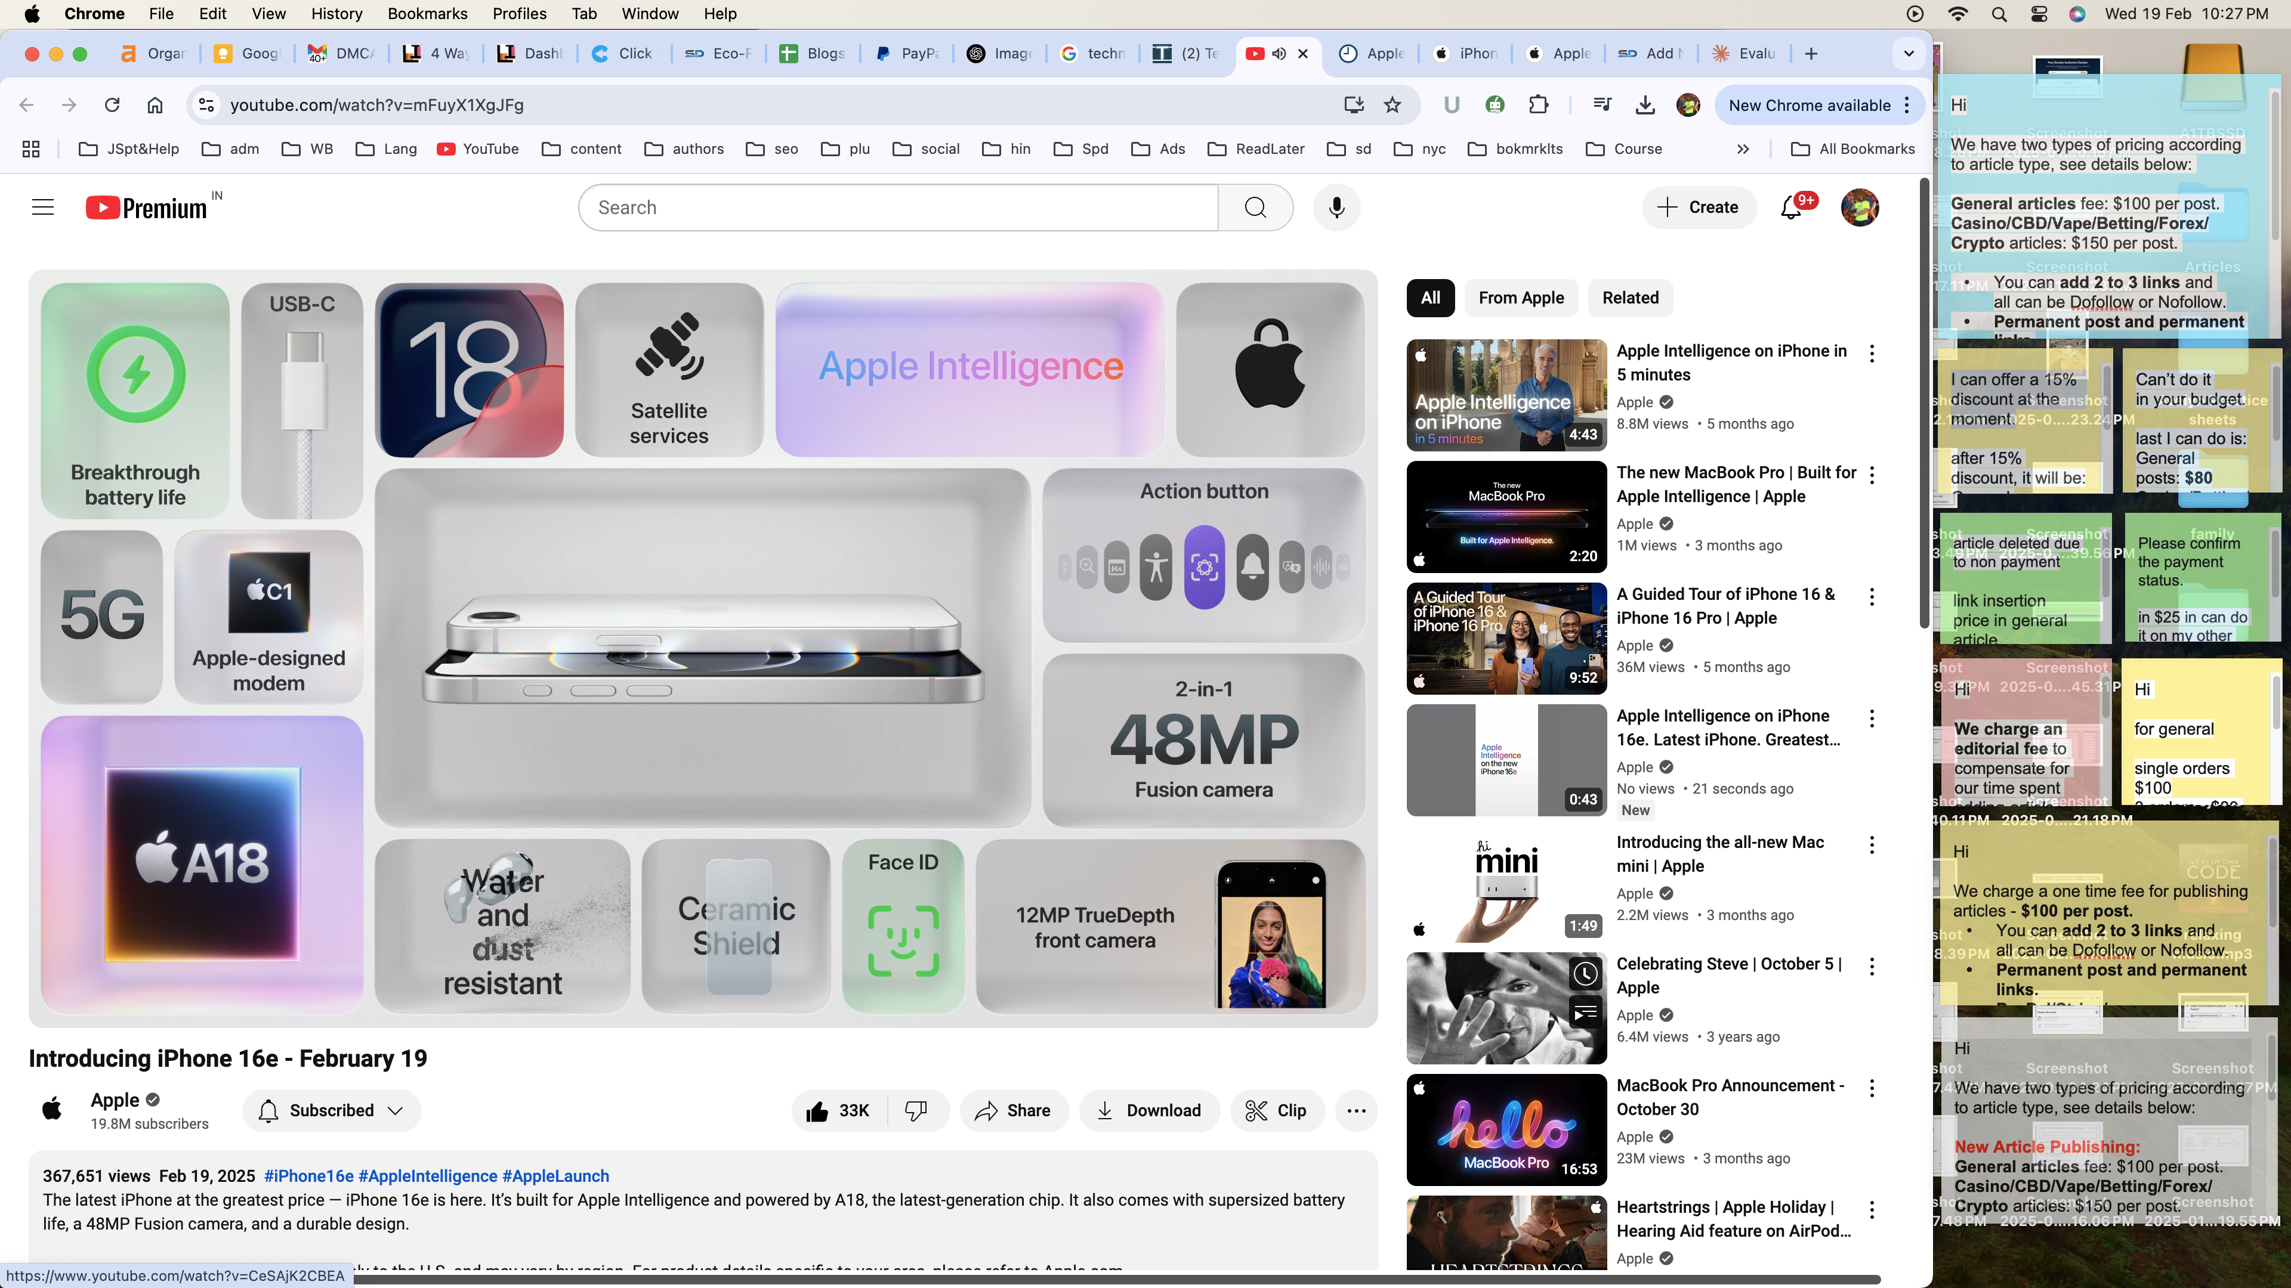Image resolution: width=2291 pixels, height=1288 pixels.
Task: Click the address bar URL
Action: [377, 105]
